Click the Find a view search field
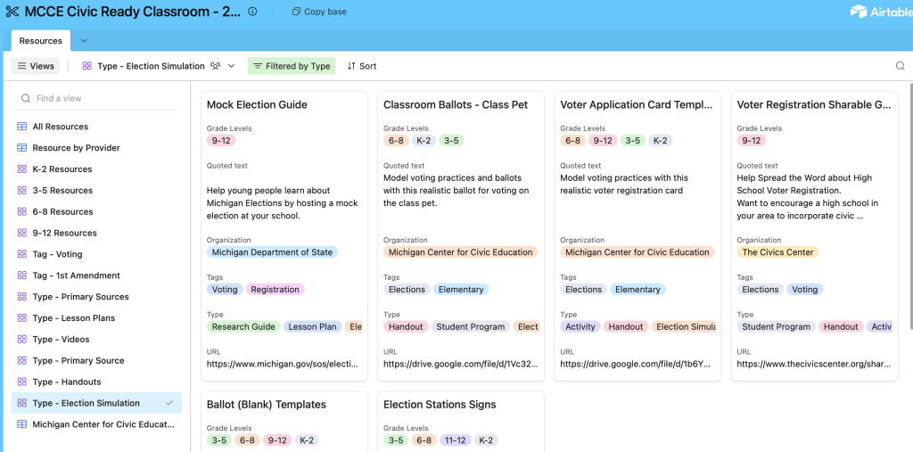The height and width of the screenshot is (452, 913). coord(96,98)
